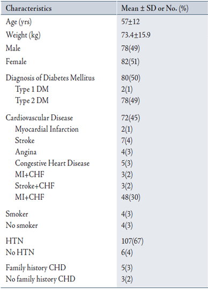Click the Family history CHD label
Viewport: 208px width, 289px height.
[x=36, y=268]
